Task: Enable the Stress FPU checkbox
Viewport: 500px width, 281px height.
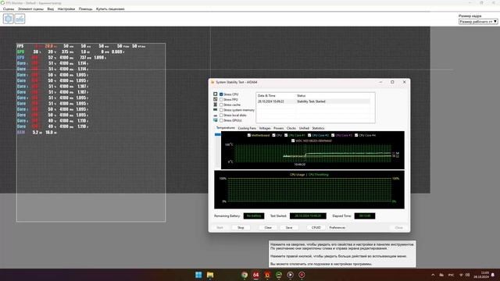Action: (x=221, y=100)
